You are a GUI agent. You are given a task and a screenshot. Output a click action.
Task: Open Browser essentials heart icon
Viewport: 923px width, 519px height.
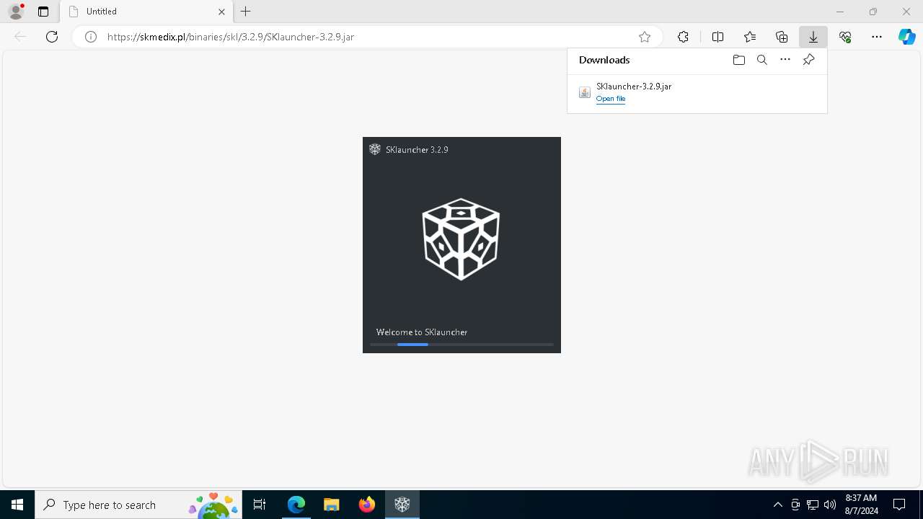(845, 37)
